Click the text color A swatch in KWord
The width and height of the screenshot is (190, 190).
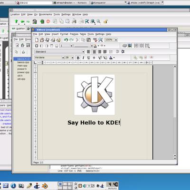pyautogui.click(x=111, y=58)
